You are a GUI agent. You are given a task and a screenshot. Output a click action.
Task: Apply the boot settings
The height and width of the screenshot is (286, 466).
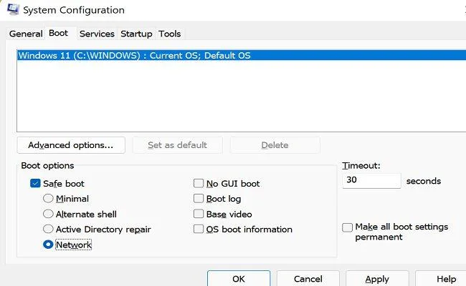click(377, 279)
